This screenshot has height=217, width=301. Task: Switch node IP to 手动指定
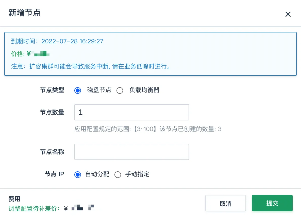point(118,175)
